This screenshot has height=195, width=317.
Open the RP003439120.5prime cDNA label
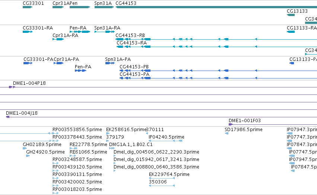[x=77, y=167]
